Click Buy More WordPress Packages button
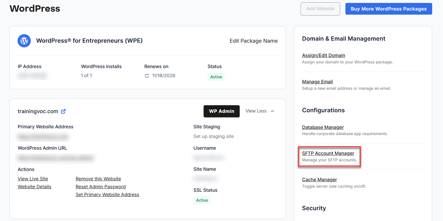The image size is (443, 221). pos(389,9)
